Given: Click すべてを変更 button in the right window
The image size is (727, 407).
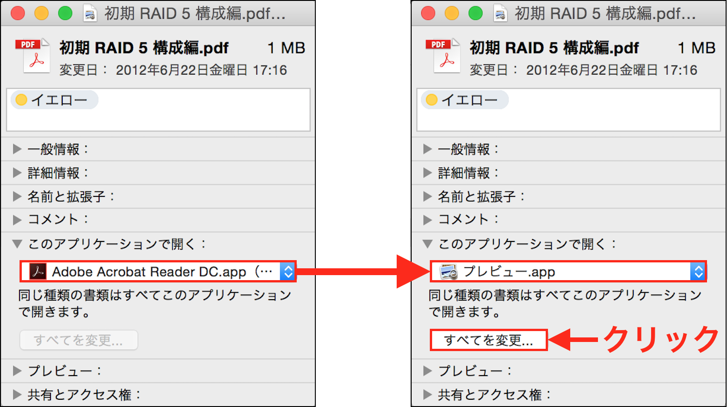Looking at the screenshot, I should [x=488, y=340].
